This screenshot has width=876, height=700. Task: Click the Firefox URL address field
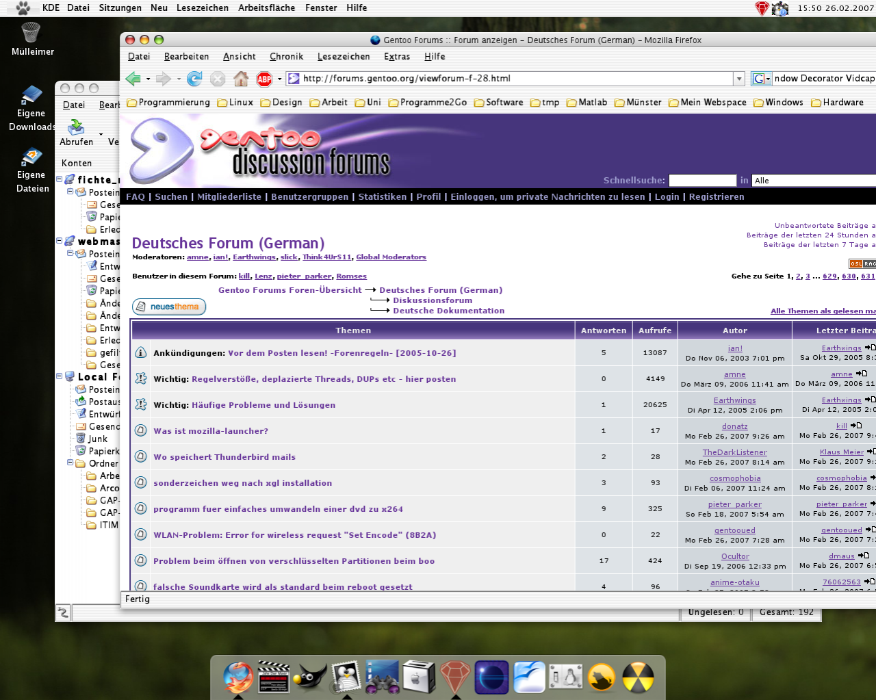point(517,79)
